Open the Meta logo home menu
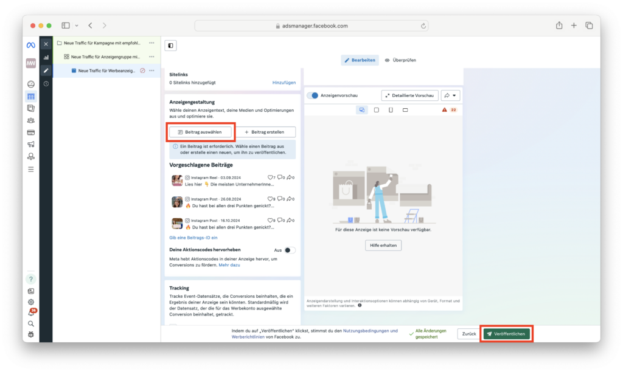Image resolution: width=623 pixels, height=372 pixels. [30, 45]
